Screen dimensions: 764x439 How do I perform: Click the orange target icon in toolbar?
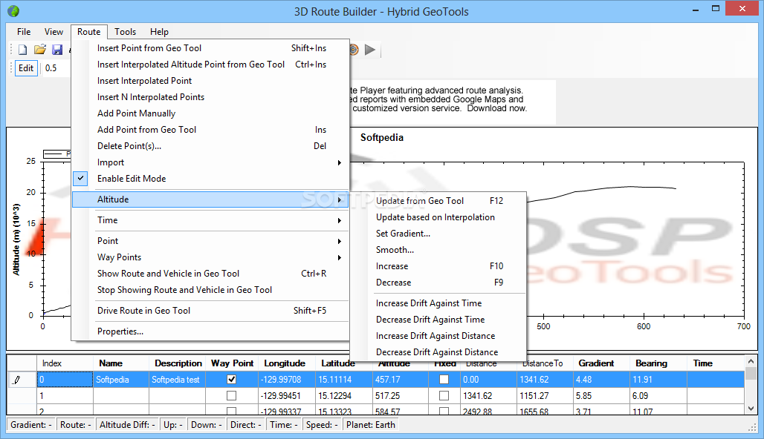point(354,50)
